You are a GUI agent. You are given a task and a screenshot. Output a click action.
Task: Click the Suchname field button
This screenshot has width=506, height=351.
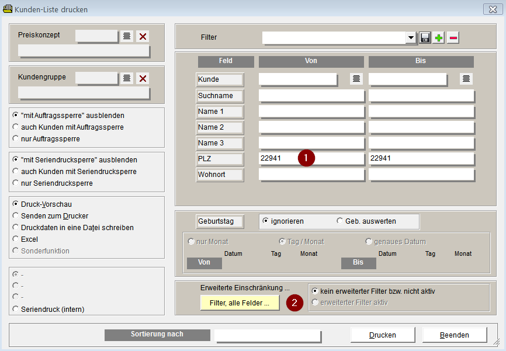[x=220, y=96]
